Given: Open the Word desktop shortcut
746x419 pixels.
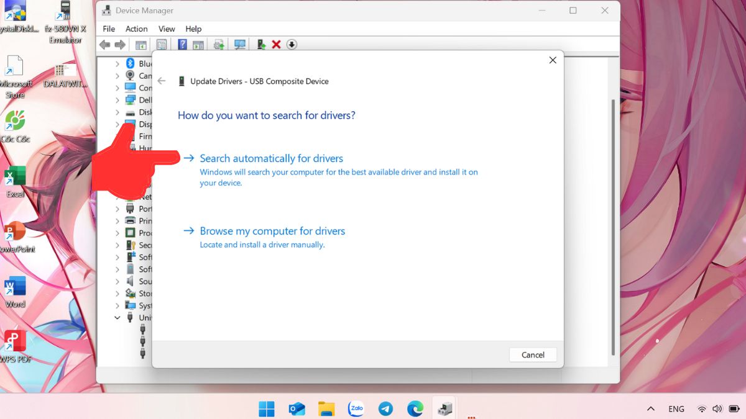Looking at the screenshot, I should click(x=15, y=292).
